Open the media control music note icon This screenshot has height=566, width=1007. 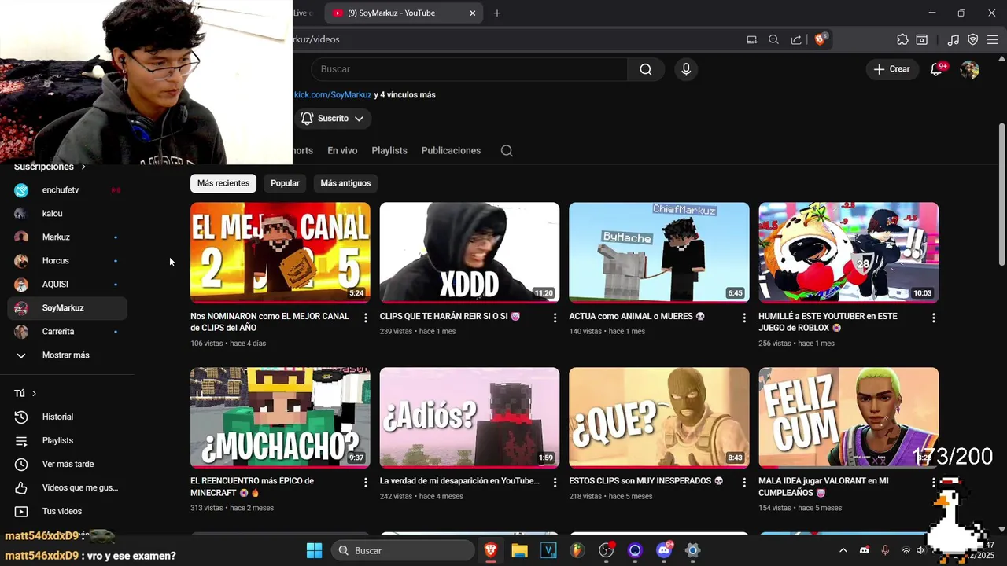(954, 39)
